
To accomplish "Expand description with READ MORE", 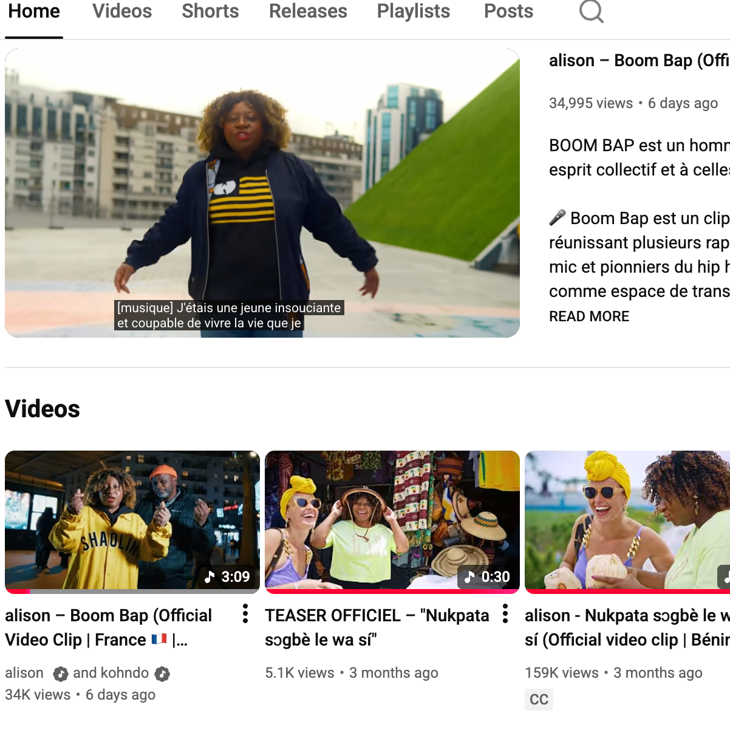I will click(x=589, y=316).
